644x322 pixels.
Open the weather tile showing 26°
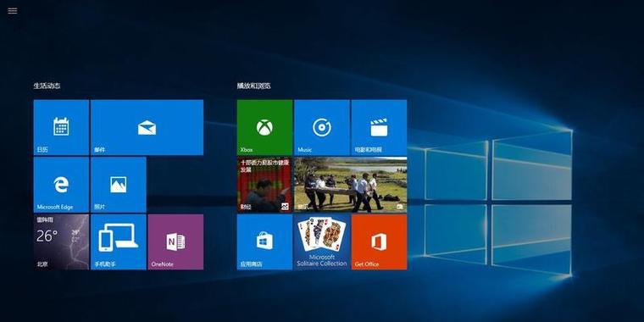click(61, 241)
